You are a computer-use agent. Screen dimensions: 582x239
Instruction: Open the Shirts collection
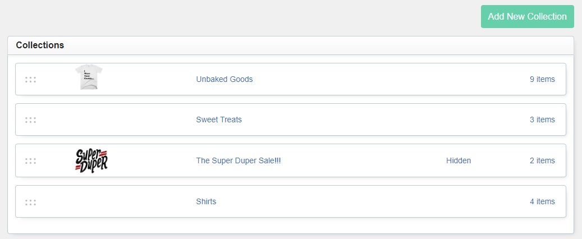pos(206,201)
